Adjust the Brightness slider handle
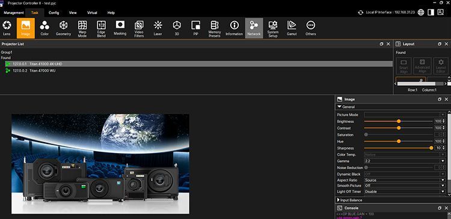This screenshot has width=451, height=219. pyautogui.click(x=399, y=121)
